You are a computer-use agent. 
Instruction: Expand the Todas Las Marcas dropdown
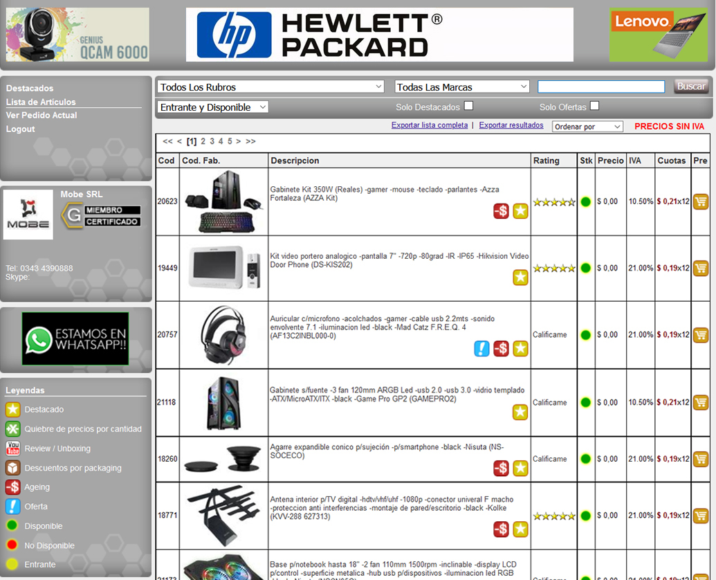[462, 87]
